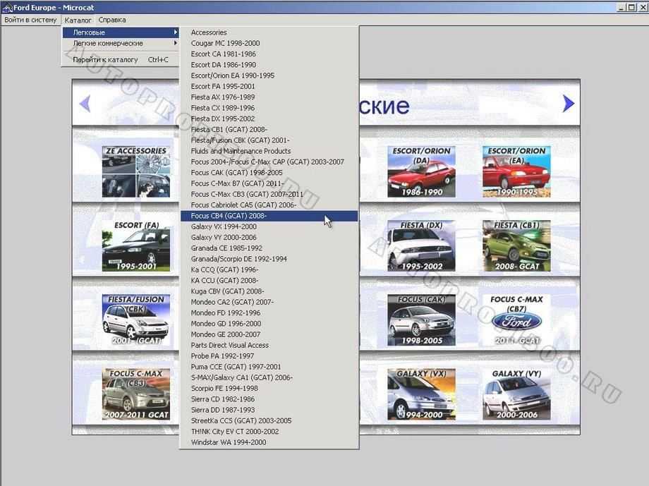Screen dimensions: 649x486
Task: Click the Microcat app icon in title bar
Action: pos(7,8)
